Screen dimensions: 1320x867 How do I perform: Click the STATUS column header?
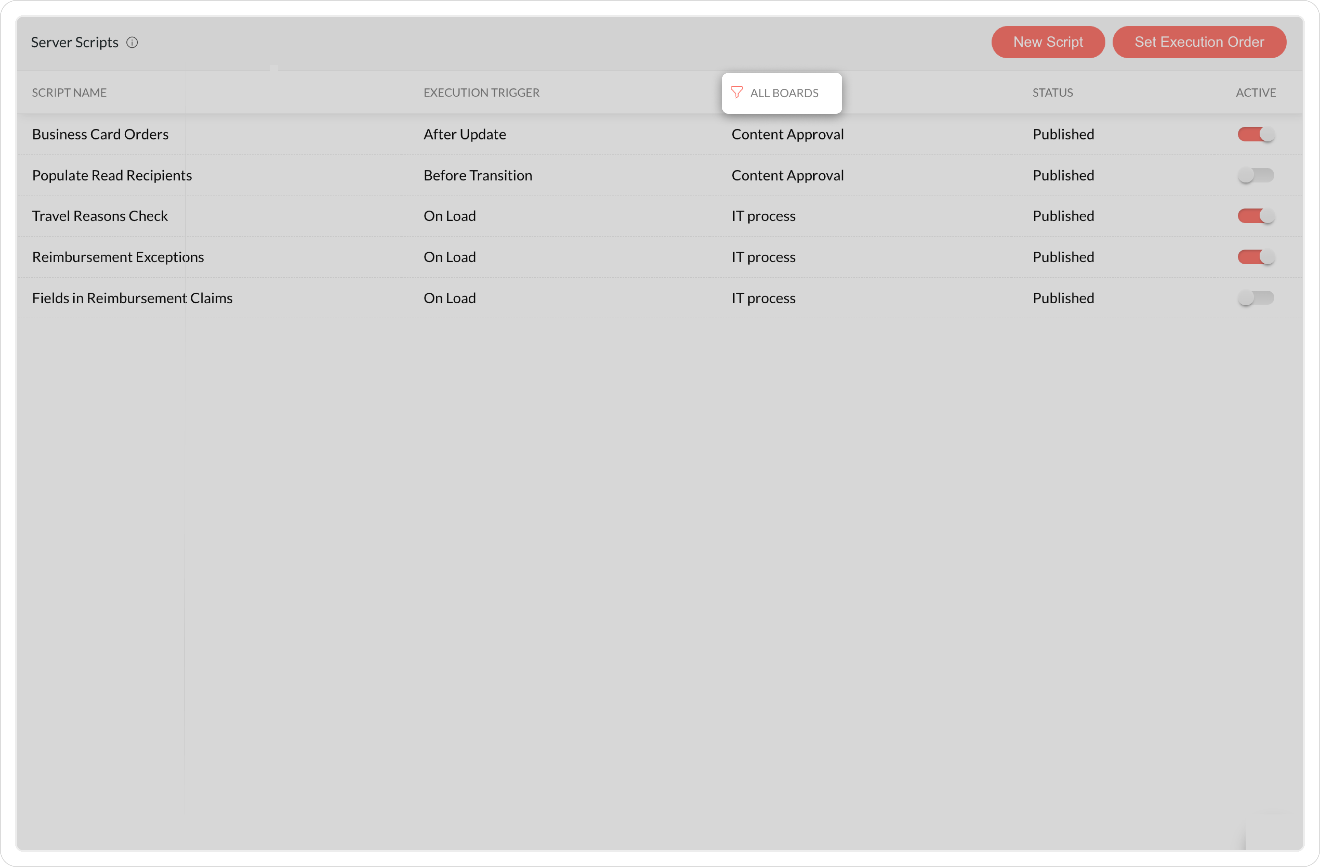point(1052,93)
